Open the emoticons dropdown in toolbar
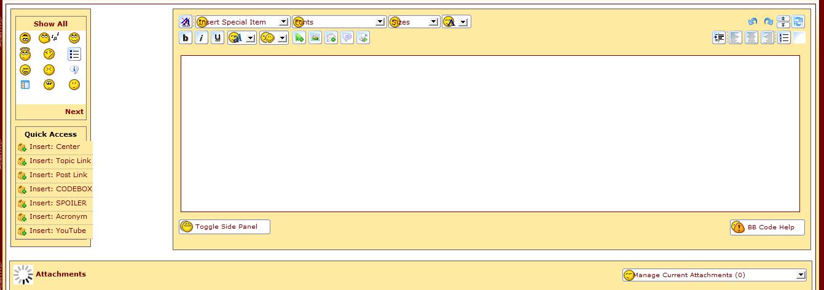Image resolution: width=824 pixels, height=290 pixels. coord(274,38)
